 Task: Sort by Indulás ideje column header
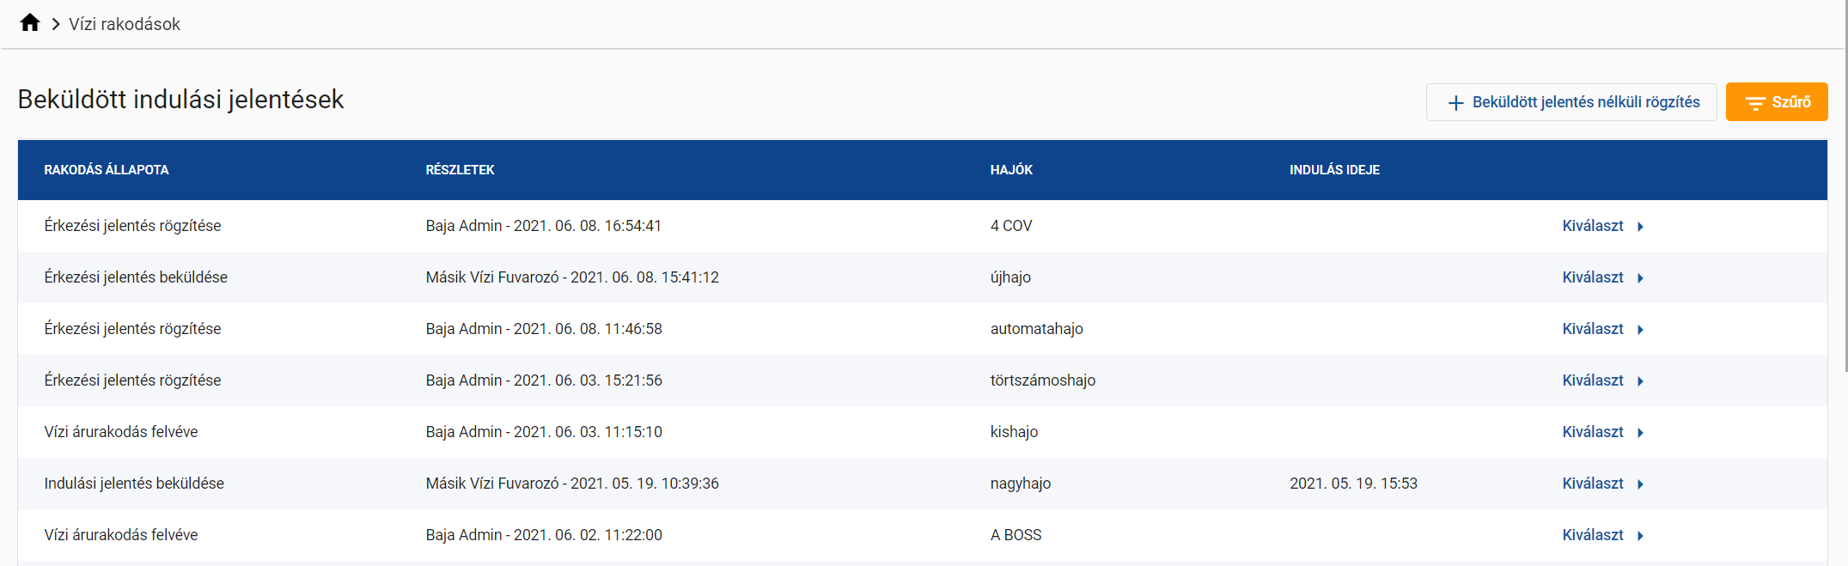(1334, 170)
